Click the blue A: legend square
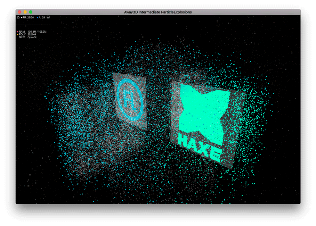The image size is (316, 226). 38,18
